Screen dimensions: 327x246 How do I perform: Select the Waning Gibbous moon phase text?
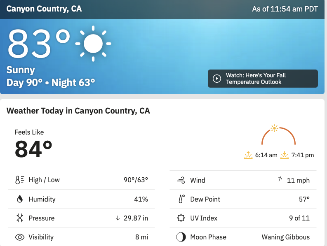(x=285, y=237)
